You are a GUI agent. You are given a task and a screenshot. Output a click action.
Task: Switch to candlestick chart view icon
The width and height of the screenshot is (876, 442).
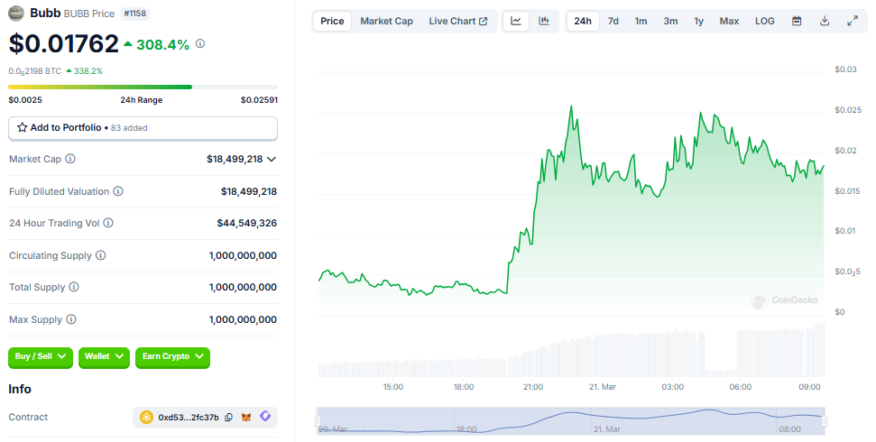544,22
